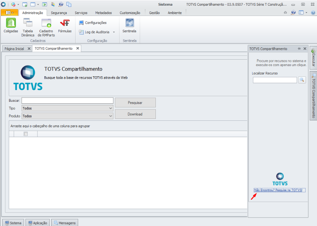Open the orange application menu button
The height and width of the screenshot is (226, 317).
(x=9, y=13)
